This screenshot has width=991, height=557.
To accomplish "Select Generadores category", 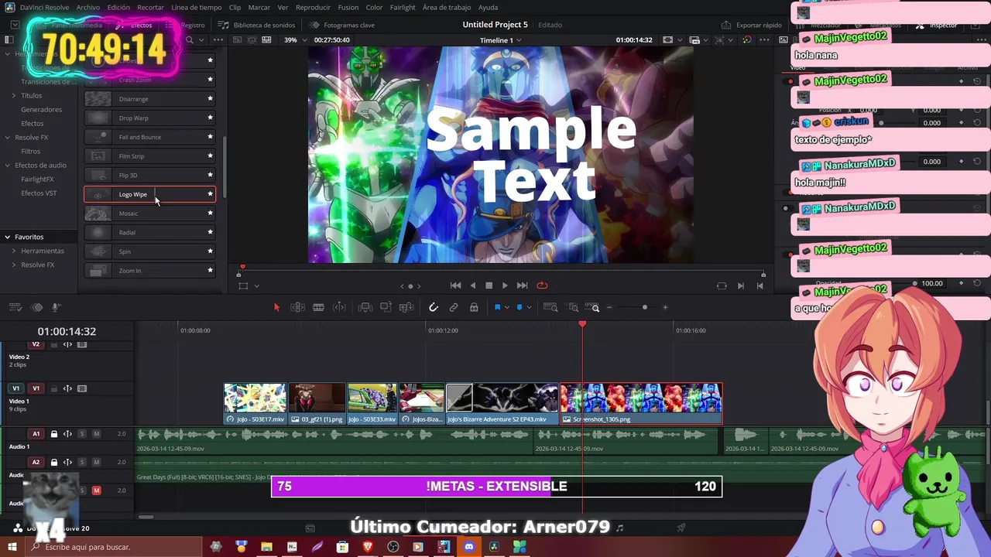I will pos(41,109).
